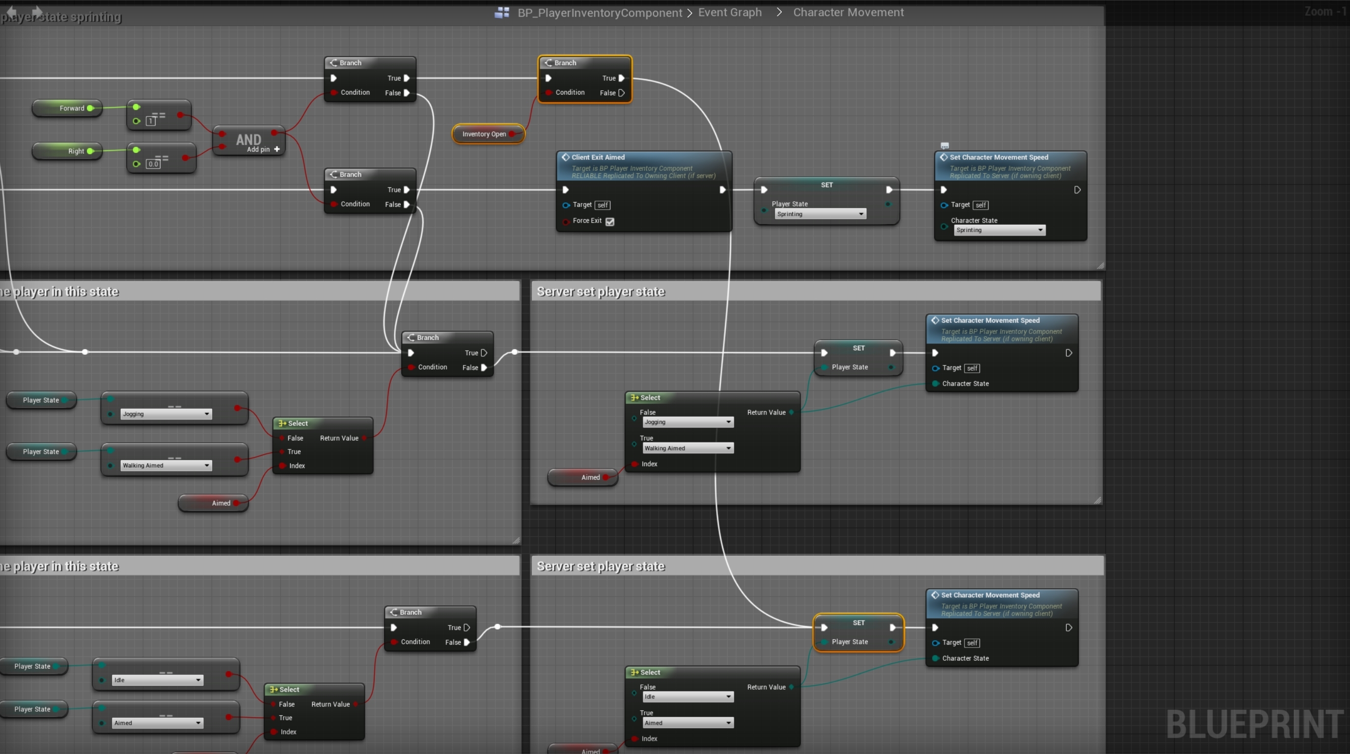Click BP_PlayerInventoryComponent breadcrumb link
This screenshot has width=1350, height=754.
click(x=600, y=13)
